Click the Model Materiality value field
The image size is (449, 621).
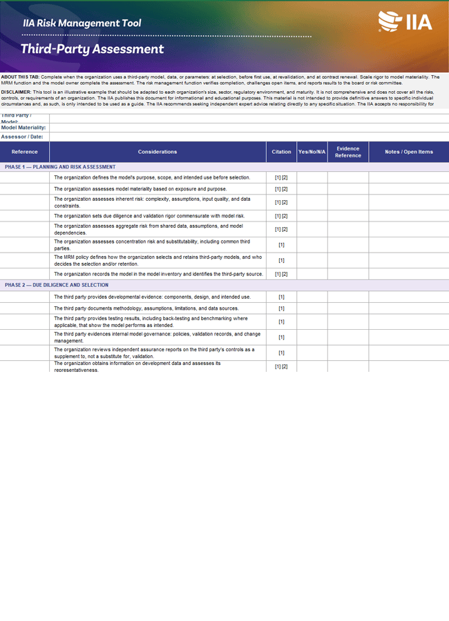pyautogui.click(x=249, y=128)
